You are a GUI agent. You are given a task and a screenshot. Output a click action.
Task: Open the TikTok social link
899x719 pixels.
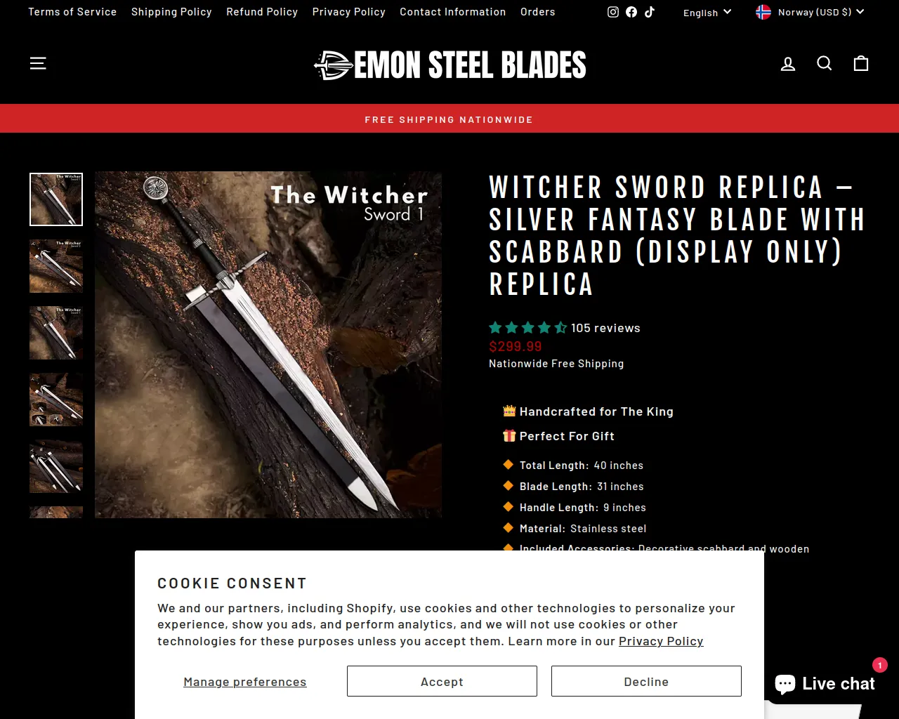(x=650, y=12)
